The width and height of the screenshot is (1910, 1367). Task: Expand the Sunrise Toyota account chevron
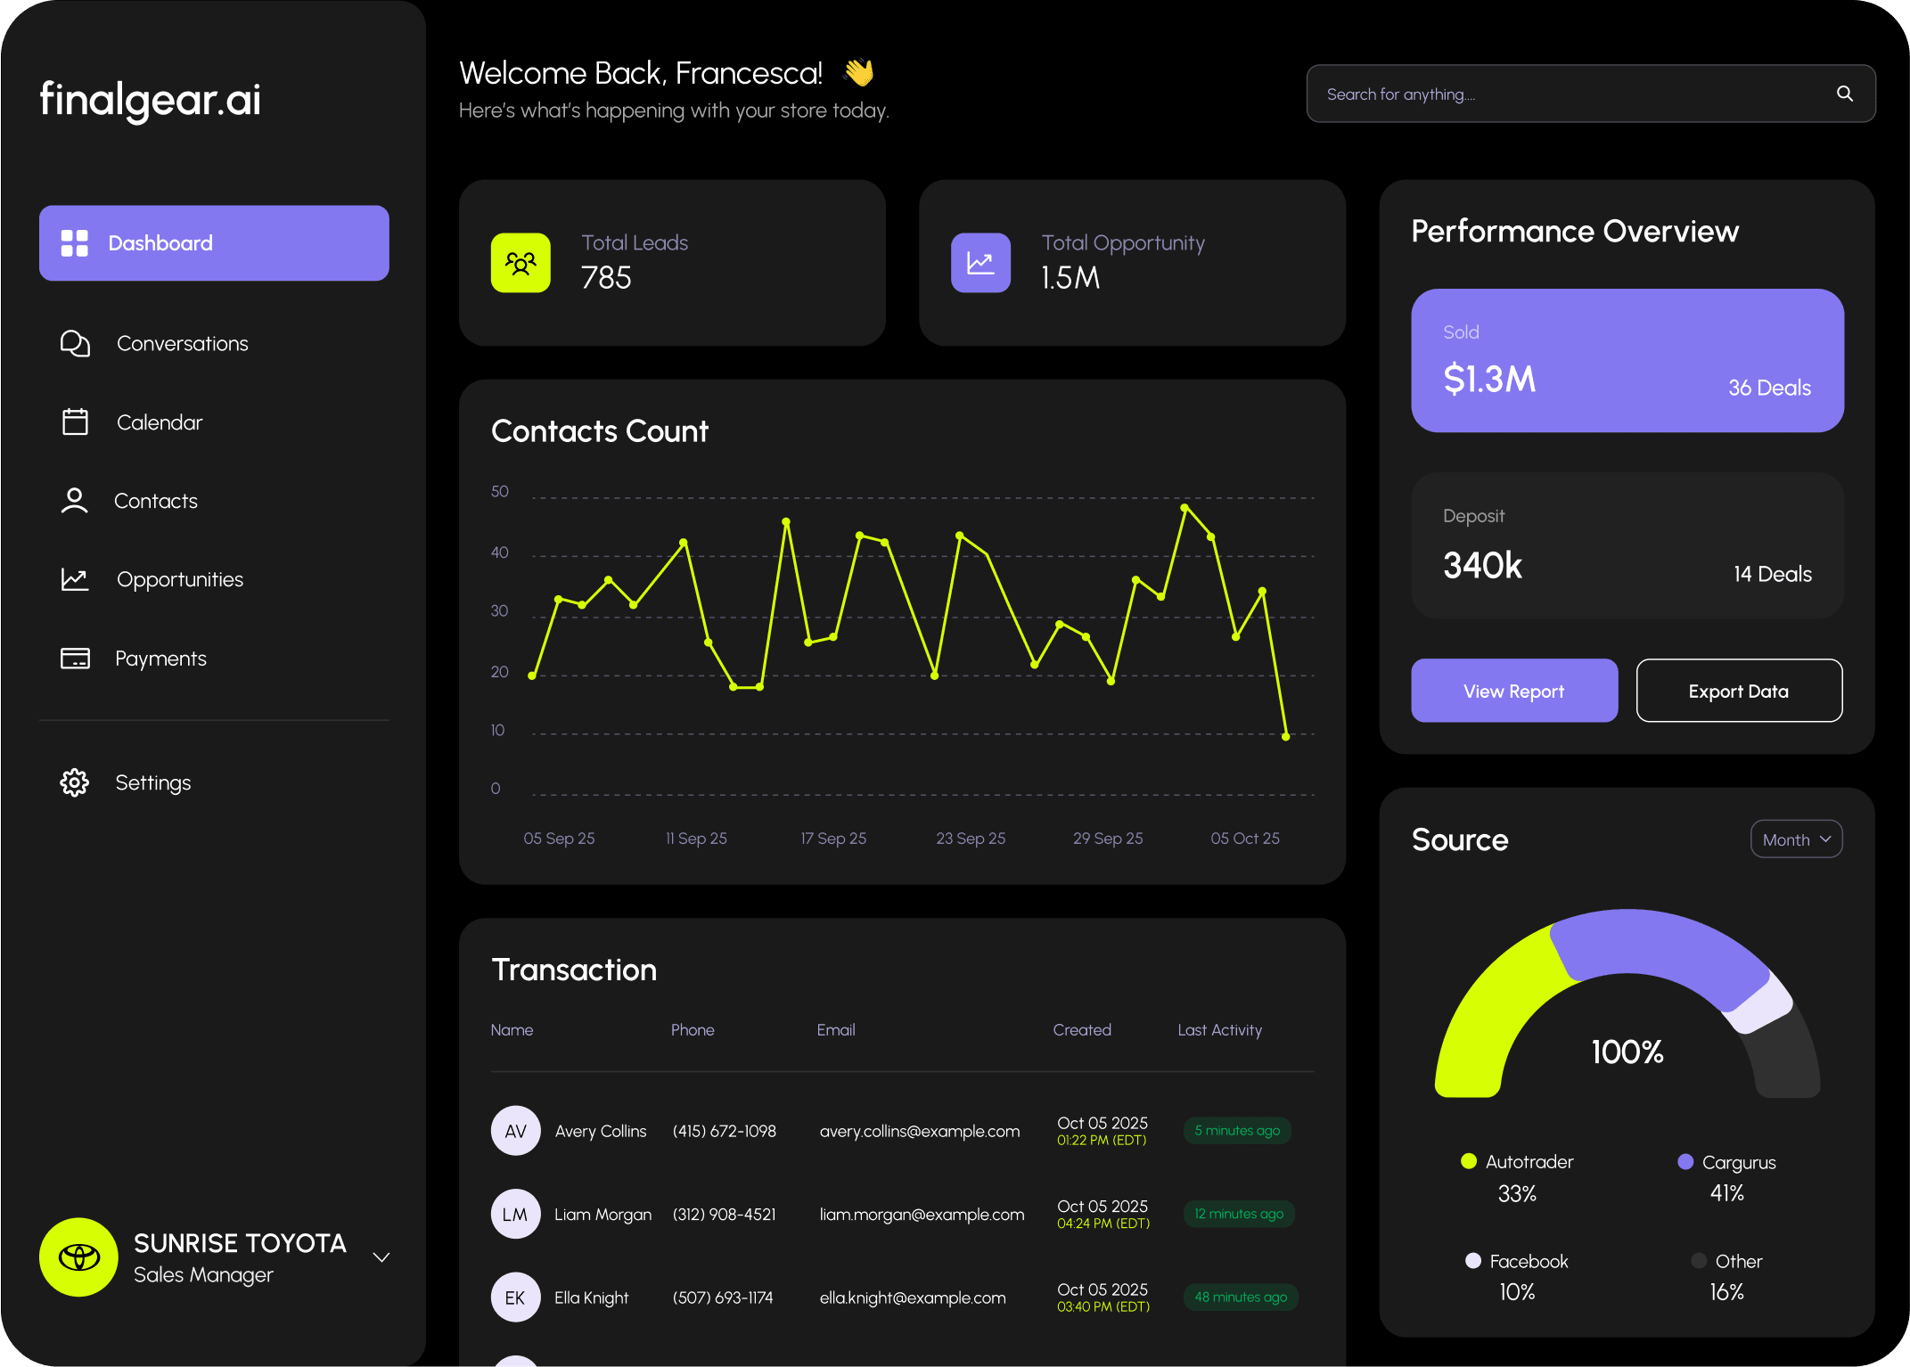point(381,1257)
